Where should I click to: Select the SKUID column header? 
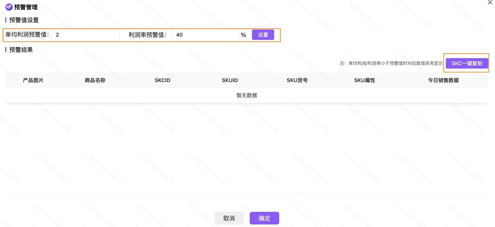(230, 80)
